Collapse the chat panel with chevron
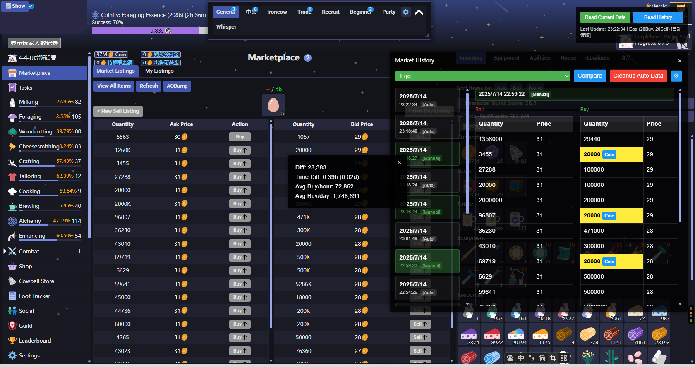The width and height of the screenshot is (695, 367). coord(419,12)
